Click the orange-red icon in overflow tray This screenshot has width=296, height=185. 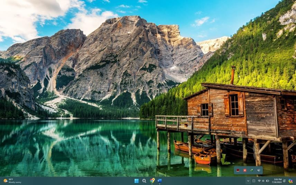tap(245, 170)
